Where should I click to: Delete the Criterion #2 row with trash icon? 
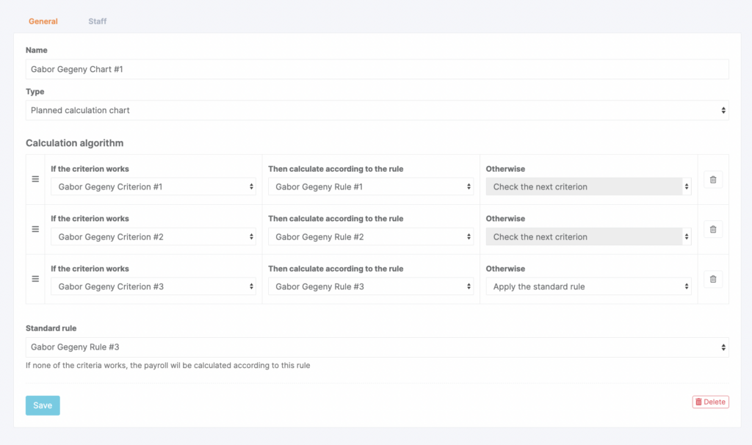click(x=713, y=229)
